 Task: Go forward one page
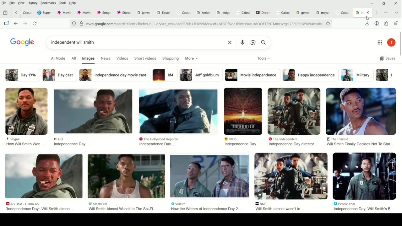(x=25, y=24)
